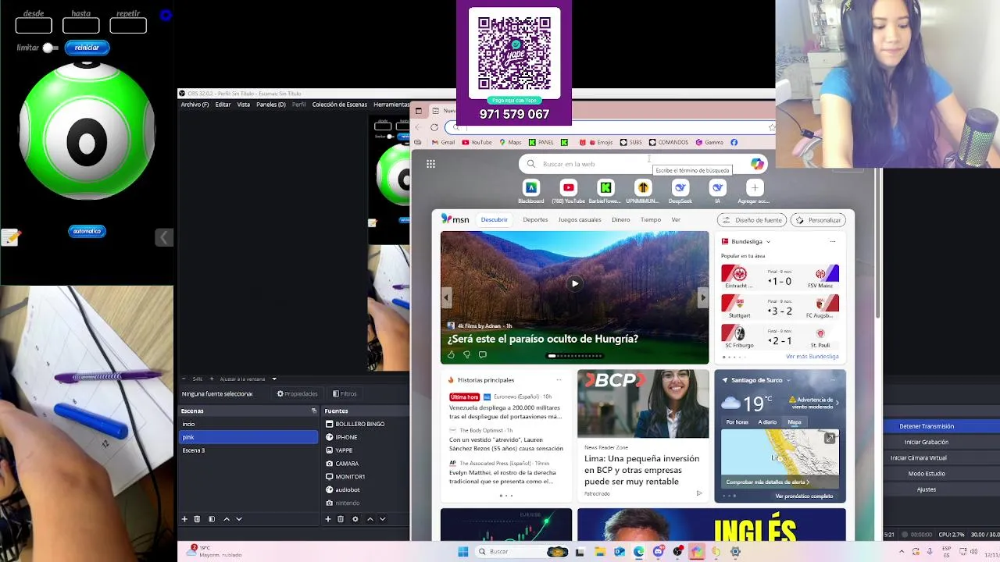Like the Hungría story thumbs-up icon
The height and width of the screenshot is (562, 1000).
pyautogui.click(x=451, y=355)
